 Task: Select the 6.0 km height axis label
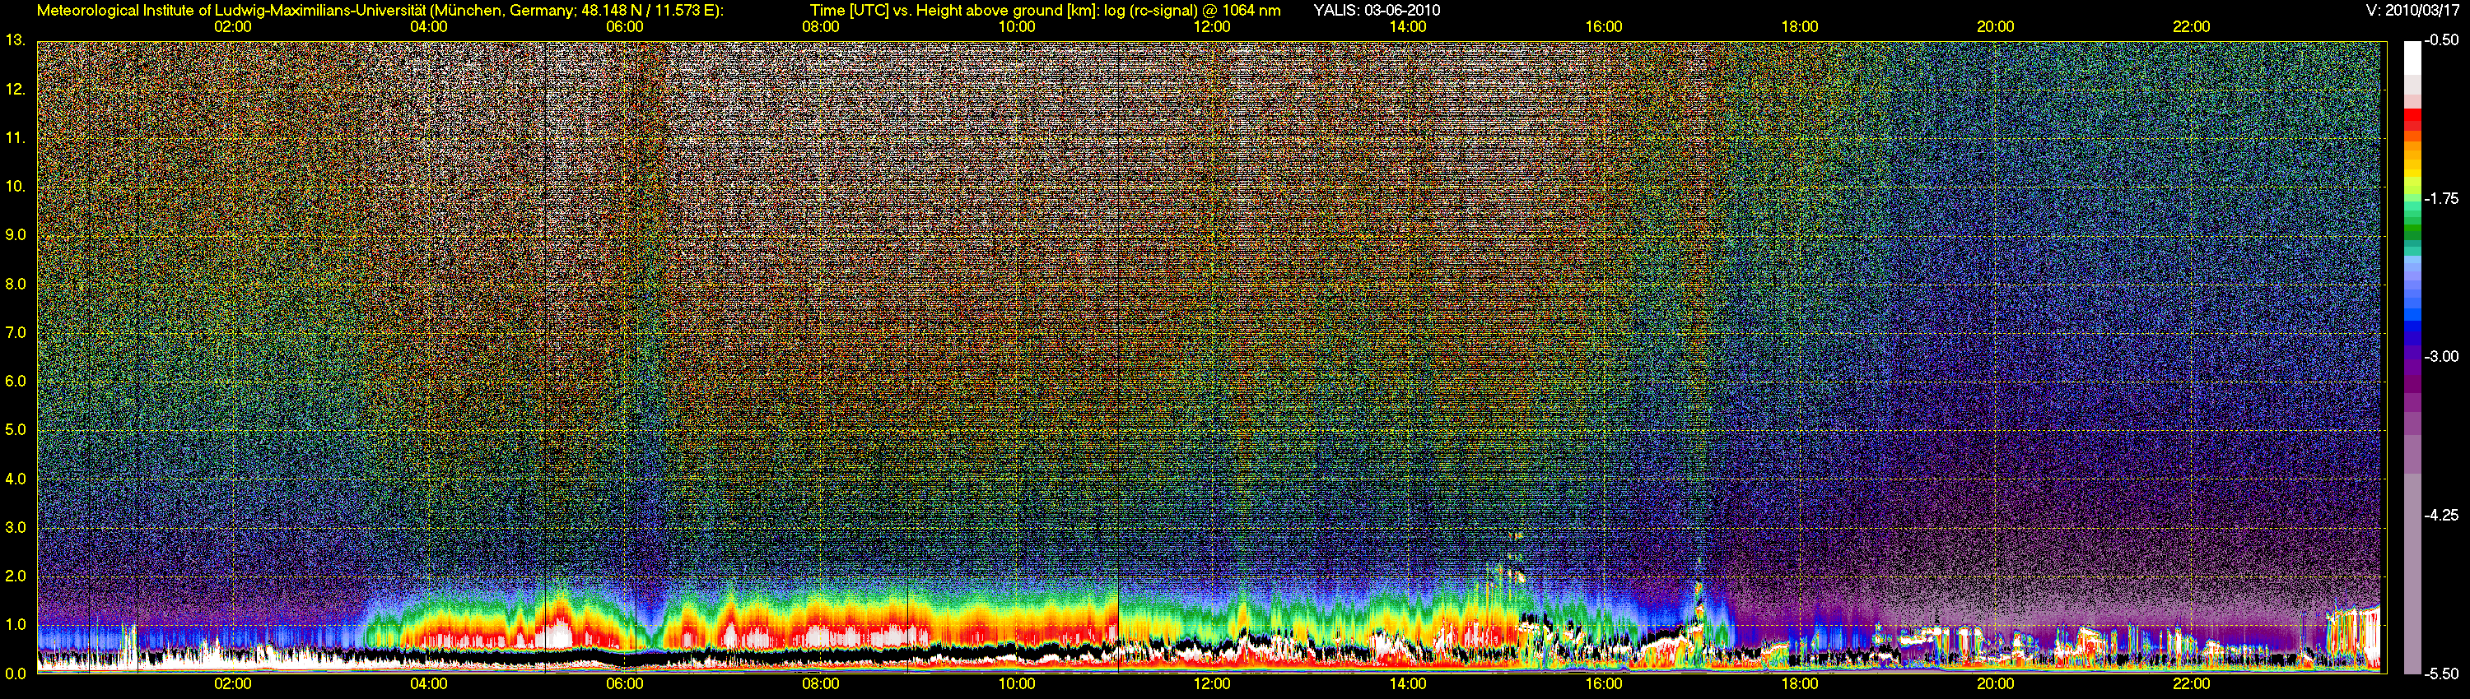pyautogui.click(x=16, y=381)
